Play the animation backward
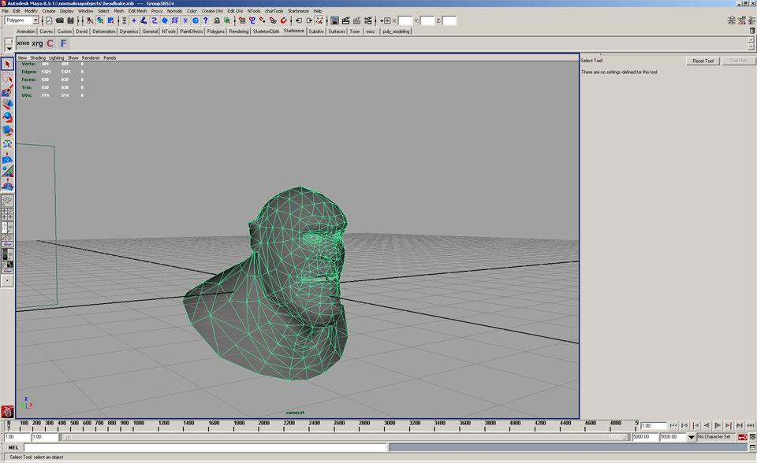 (707, 425)
